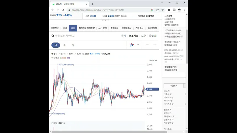This screenshot has width=237, height=133.
Task: Open the 공매도현황 tab
Action: [152, 28]
